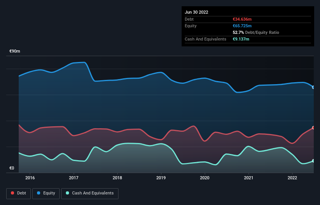
Task: Click the 2017 x-axis label
Action: (74, 178)
